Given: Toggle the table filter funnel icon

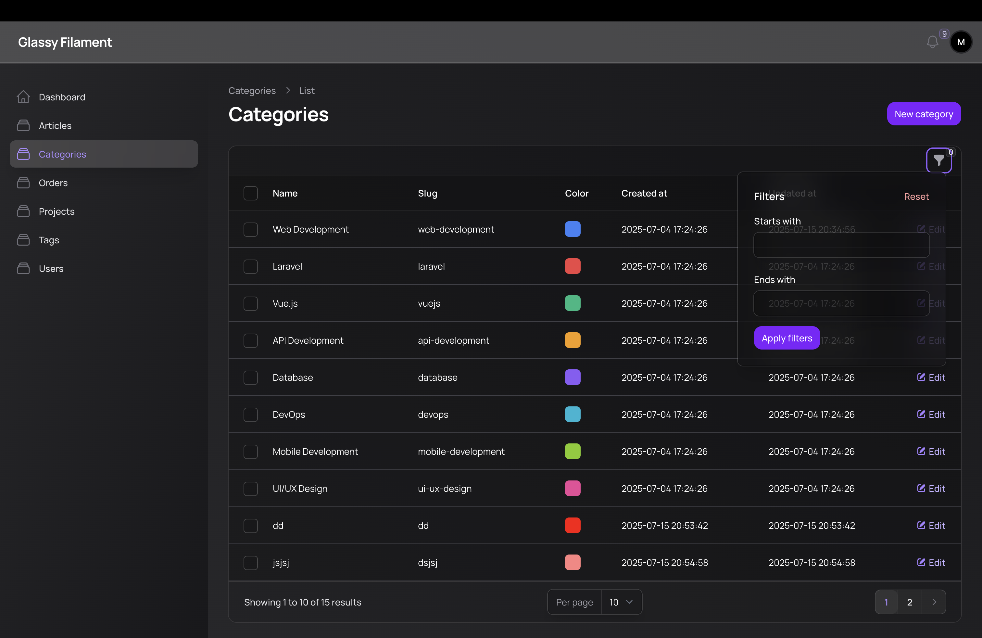Looking at the screenshot, I should tap(939, 160).
